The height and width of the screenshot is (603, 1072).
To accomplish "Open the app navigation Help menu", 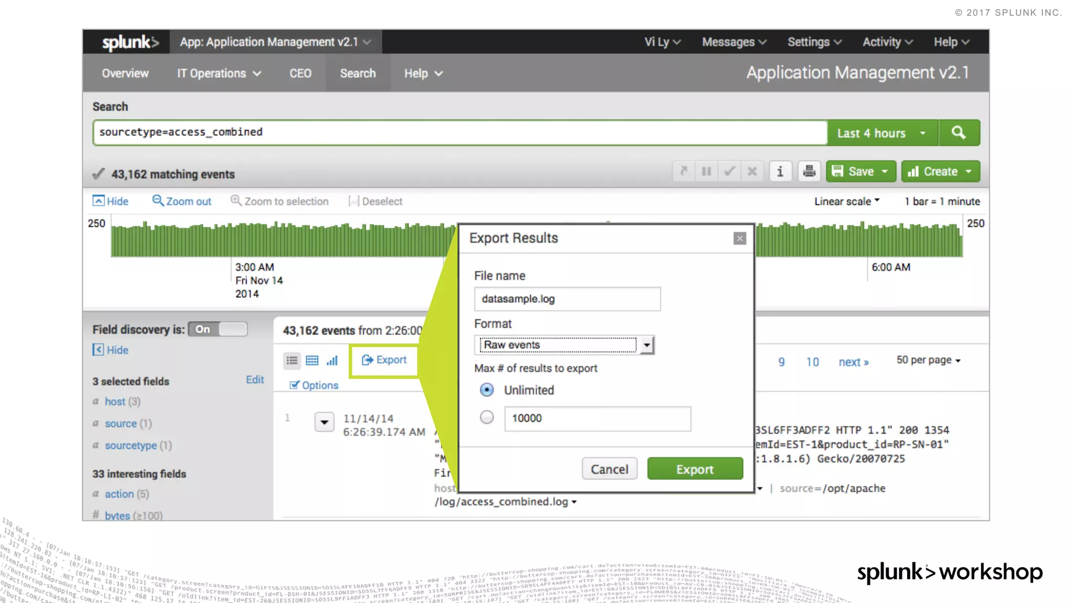I will tap(423, 73).
